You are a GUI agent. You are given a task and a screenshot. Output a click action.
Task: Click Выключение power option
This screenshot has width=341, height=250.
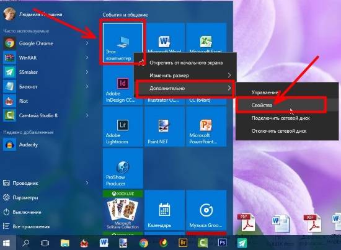point(27,212)
